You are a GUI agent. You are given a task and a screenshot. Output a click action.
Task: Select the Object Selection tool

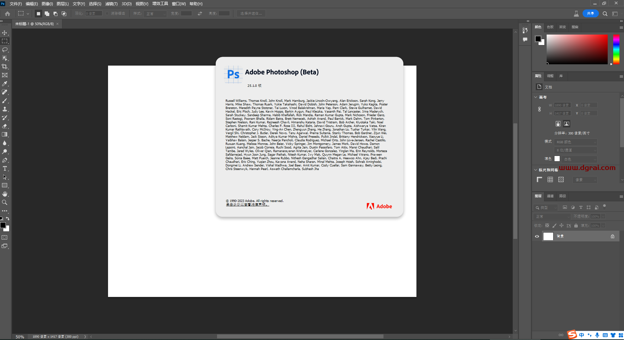[x=5, y=58]
